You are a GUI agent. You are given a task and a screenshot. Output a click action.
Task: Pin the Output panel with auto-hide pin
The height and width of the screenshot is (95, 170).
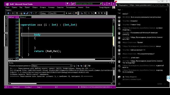click(112, 63)
